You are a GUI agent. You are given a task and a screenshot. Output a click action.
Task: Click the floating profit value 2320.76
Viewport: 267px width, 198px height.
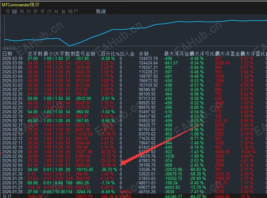tap(222, 178)
